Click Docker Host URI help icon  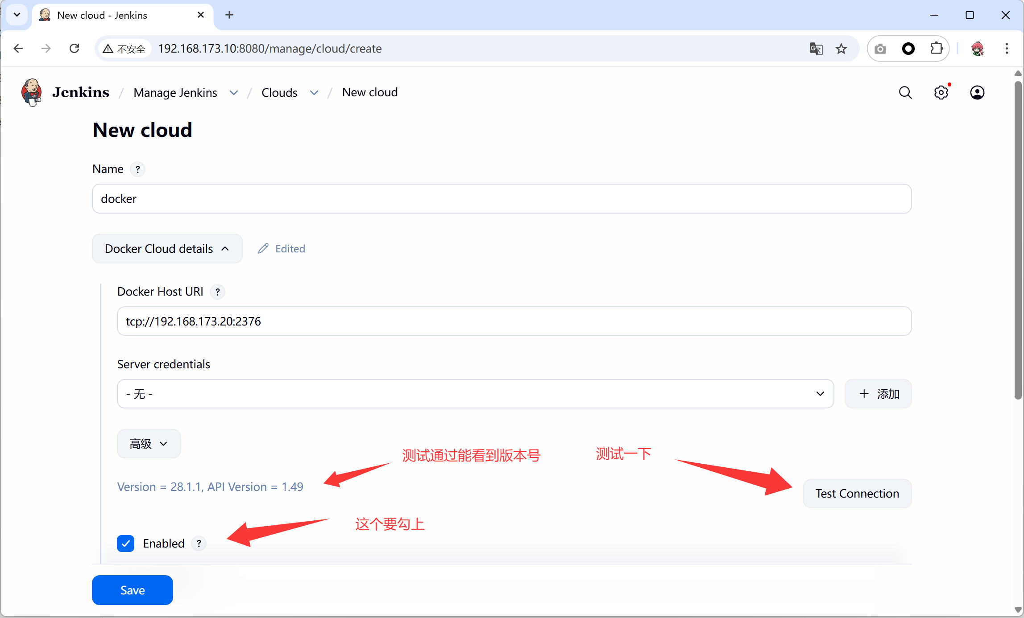pyautogui.click(x=218, y=292)
